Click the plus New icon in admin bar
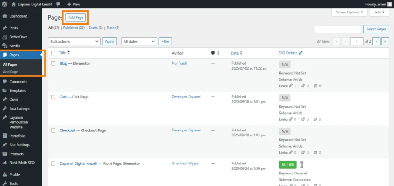Viewport: 394px width, 186px height. [x=69, y=4]
